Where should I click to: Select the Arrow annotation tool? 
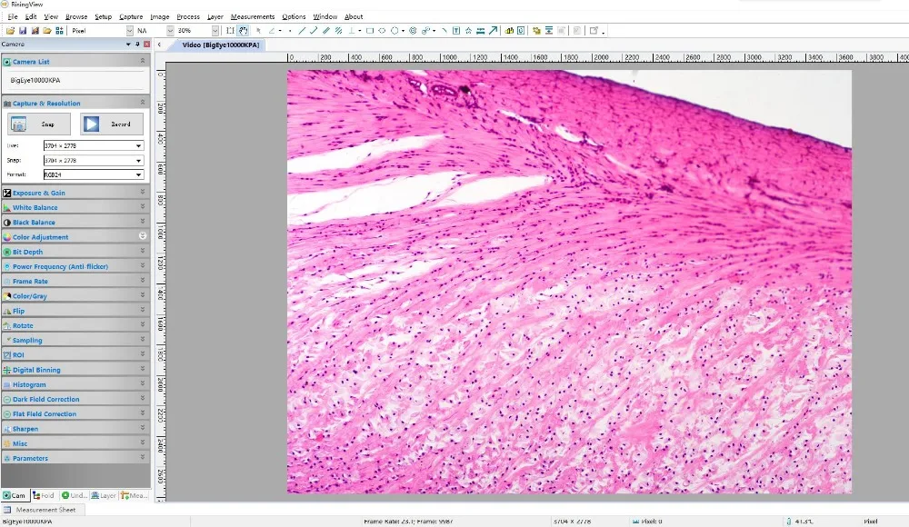tap(493, 31)
